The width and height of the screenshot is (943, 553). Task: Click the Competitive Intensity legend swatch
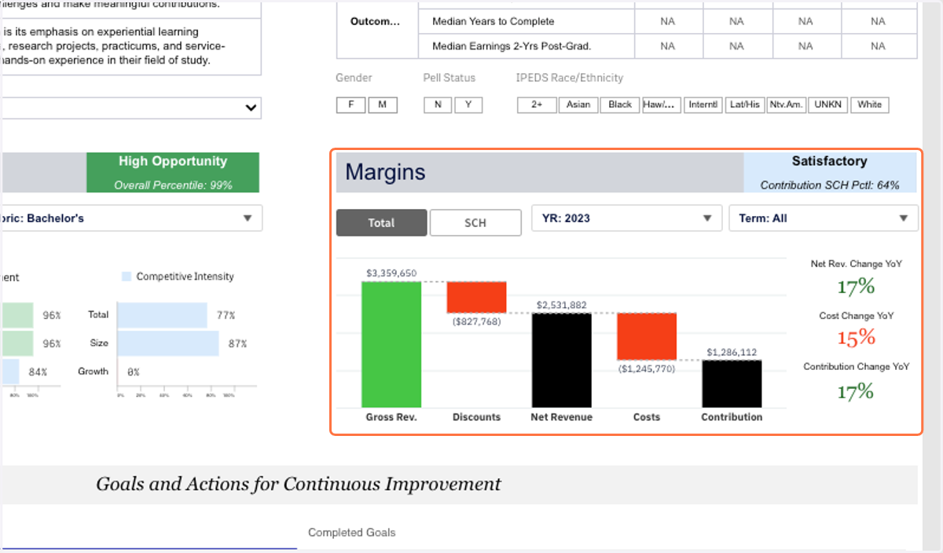(126, 276)
